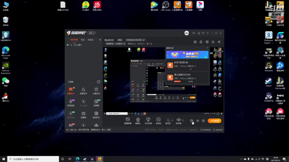
Task: Add a 摄像头 camera source
Action: coord(138,121)
